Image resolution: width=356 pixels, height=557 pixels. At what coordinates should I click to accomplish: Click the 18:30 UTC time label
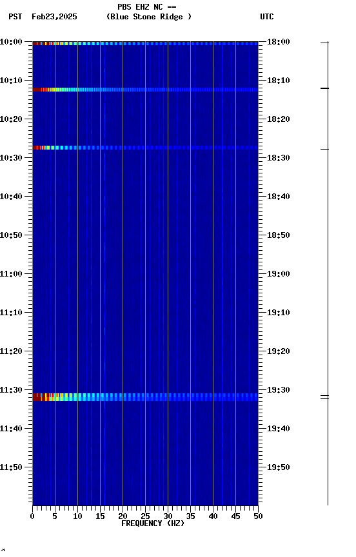click(x=279, y=158)
